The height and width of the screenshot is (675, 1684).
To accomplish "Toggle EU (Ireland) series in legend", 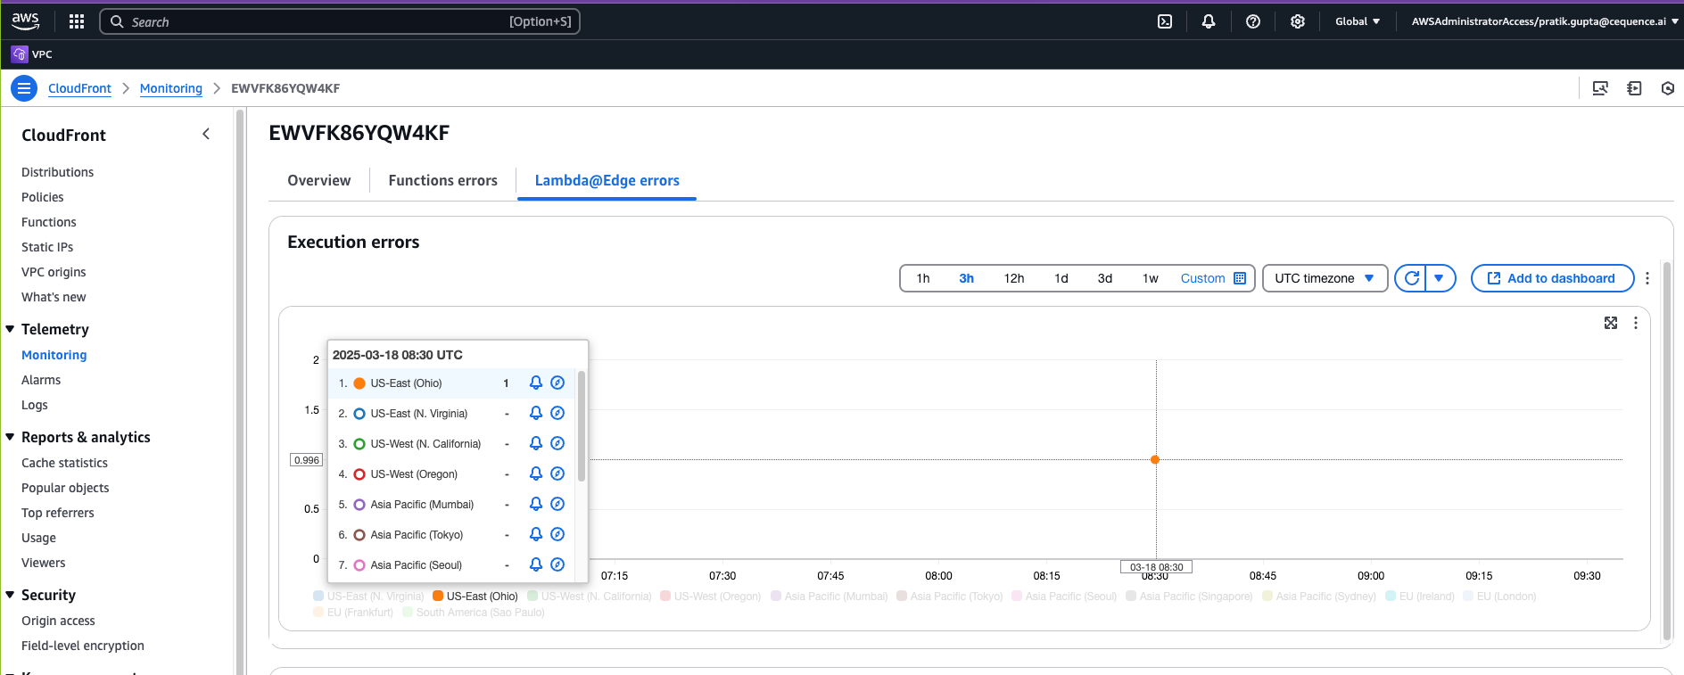I will pyautogui.click(x=1420, y=597).
